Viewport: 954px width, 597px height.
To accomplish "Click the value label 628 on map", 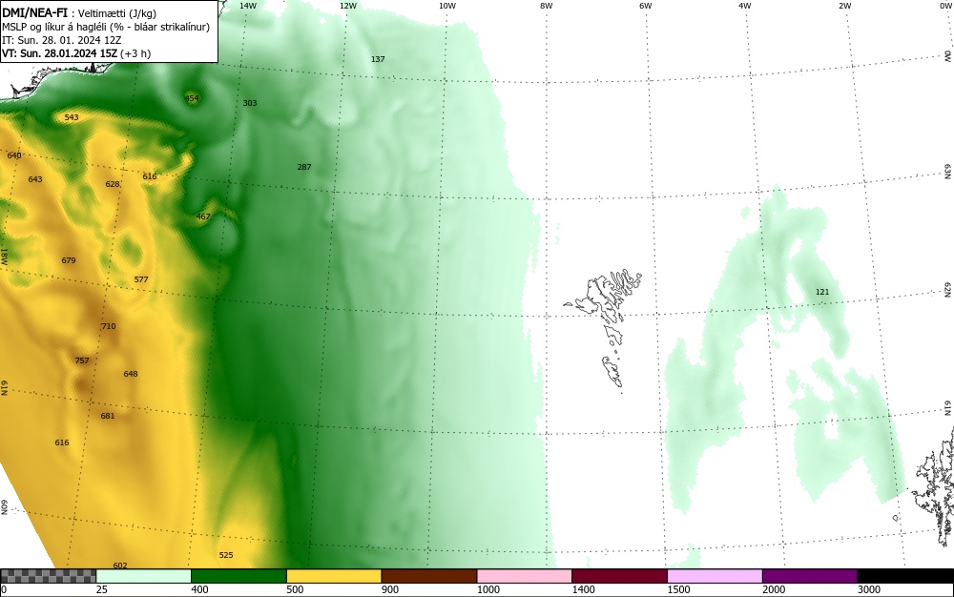I will (x=113, y=184).
